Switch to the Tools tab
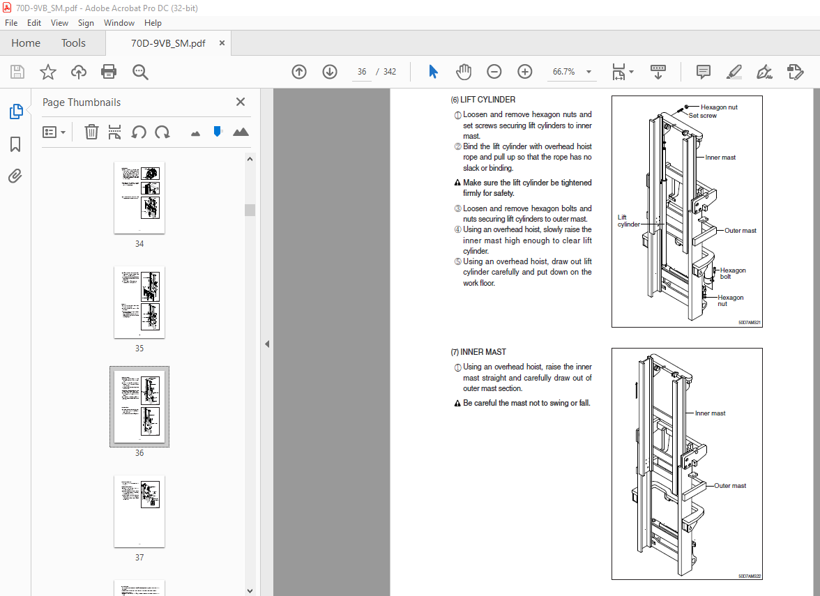 [73, 43]
